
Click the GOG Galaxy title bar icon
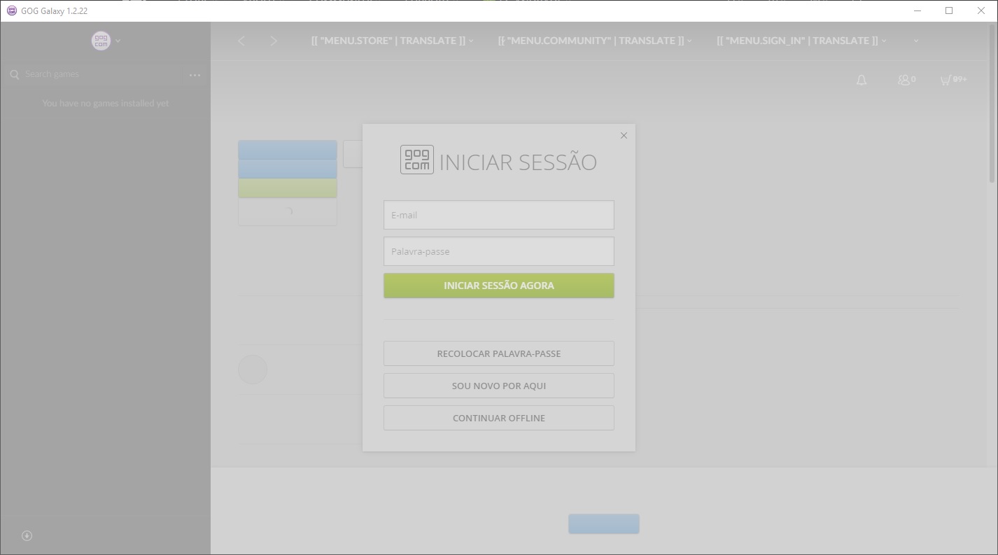point(11,10)
